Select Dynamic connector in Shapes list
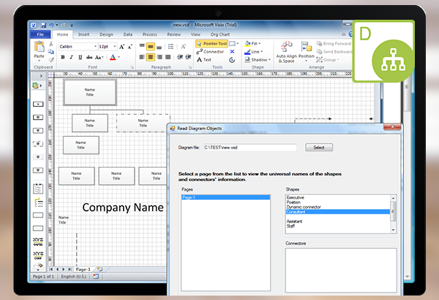The height and width of the screenshot is (300, 439). 337,207
